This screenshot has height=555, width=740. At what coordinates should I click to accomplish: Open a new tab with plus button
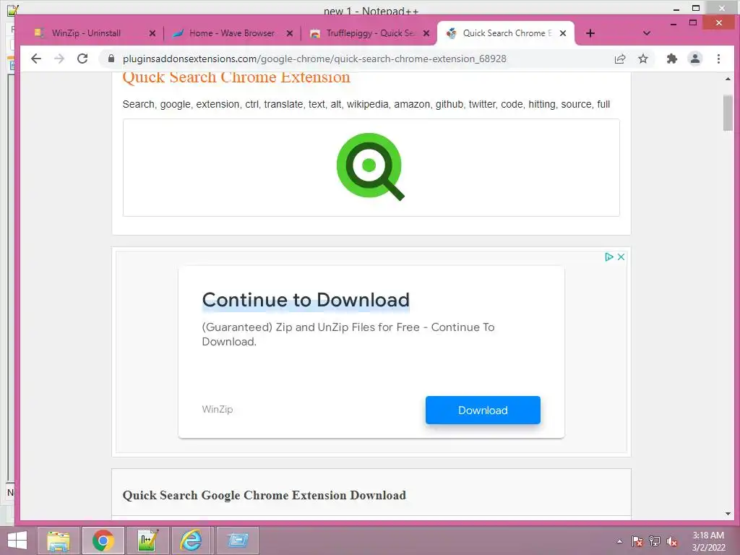[x=590, y=33]
